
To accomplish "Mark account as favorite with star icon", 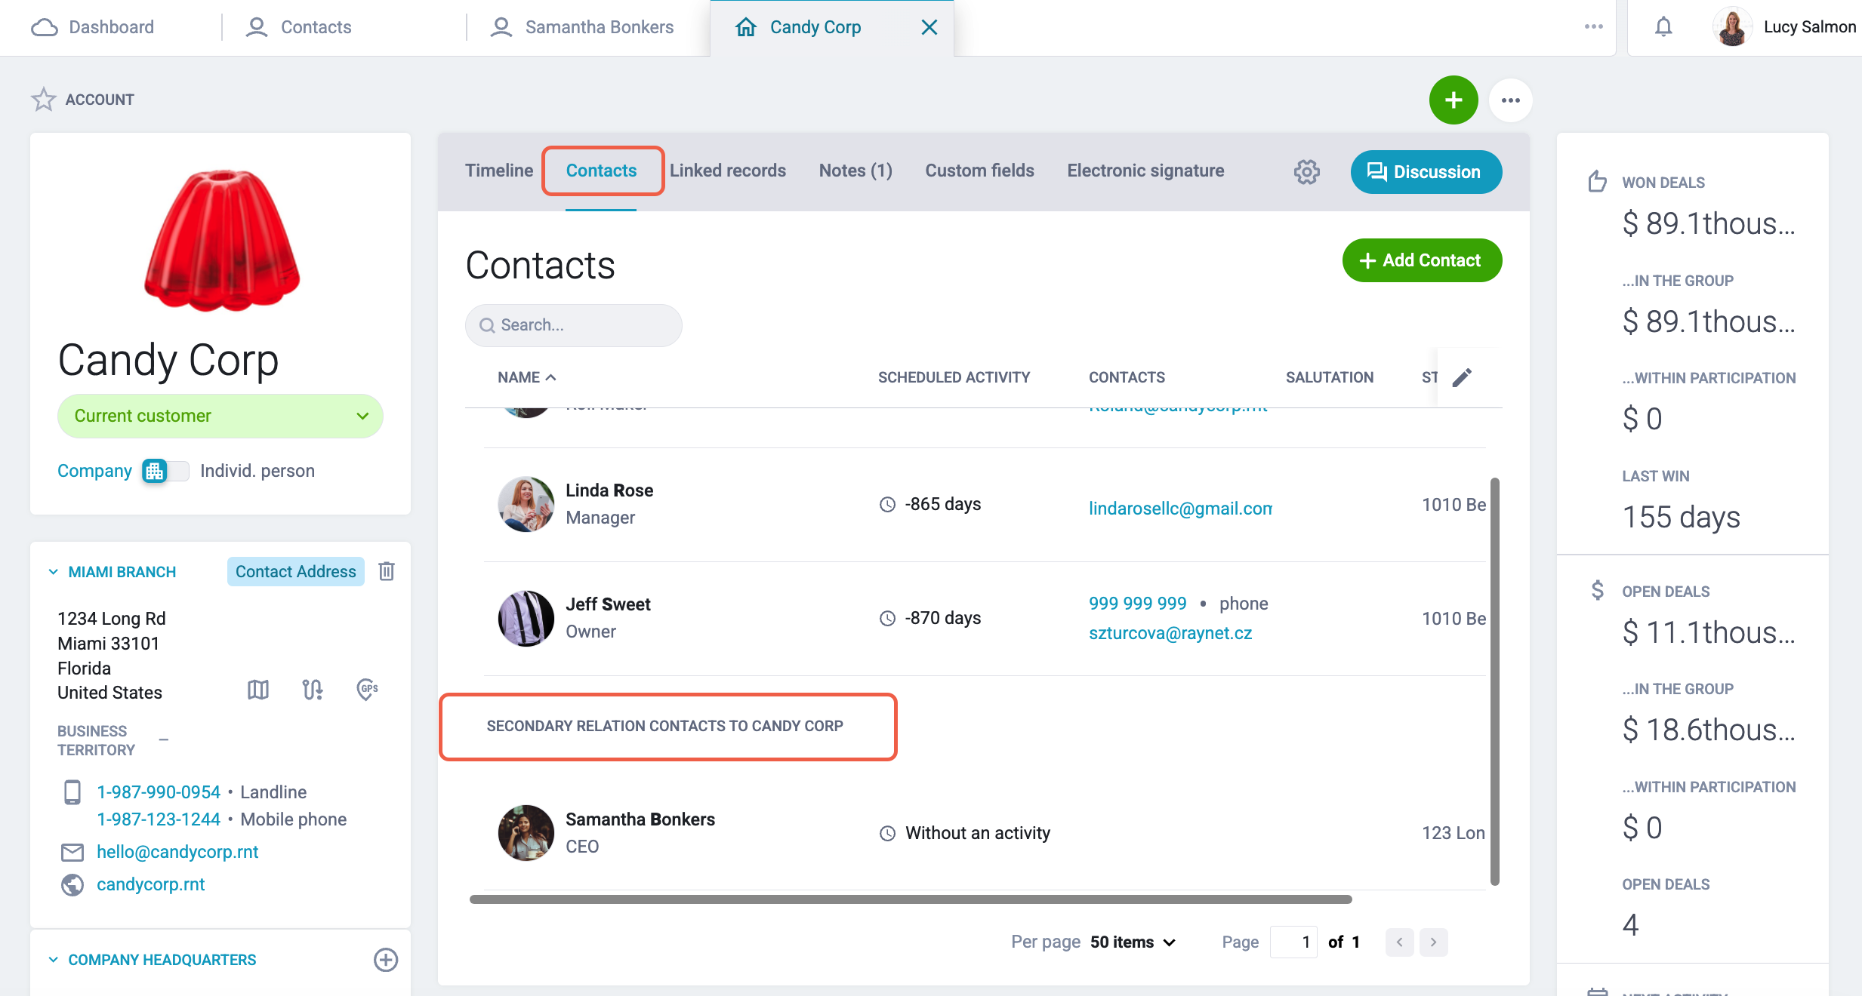I will coord(44,100).
